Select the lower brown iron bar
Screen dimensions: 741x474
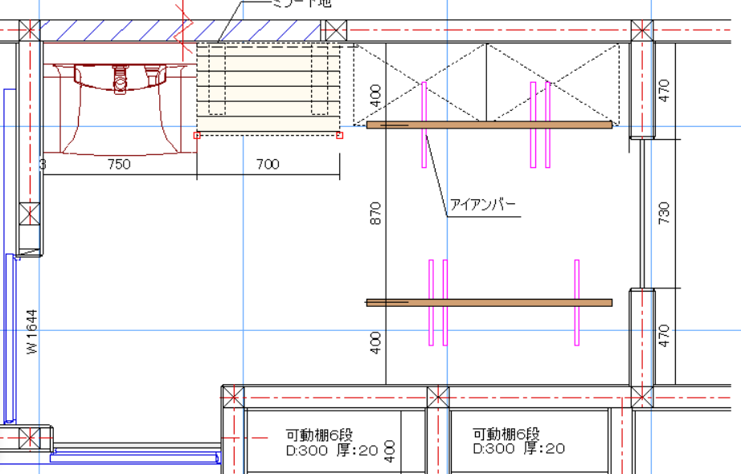[x=489, y=303]
